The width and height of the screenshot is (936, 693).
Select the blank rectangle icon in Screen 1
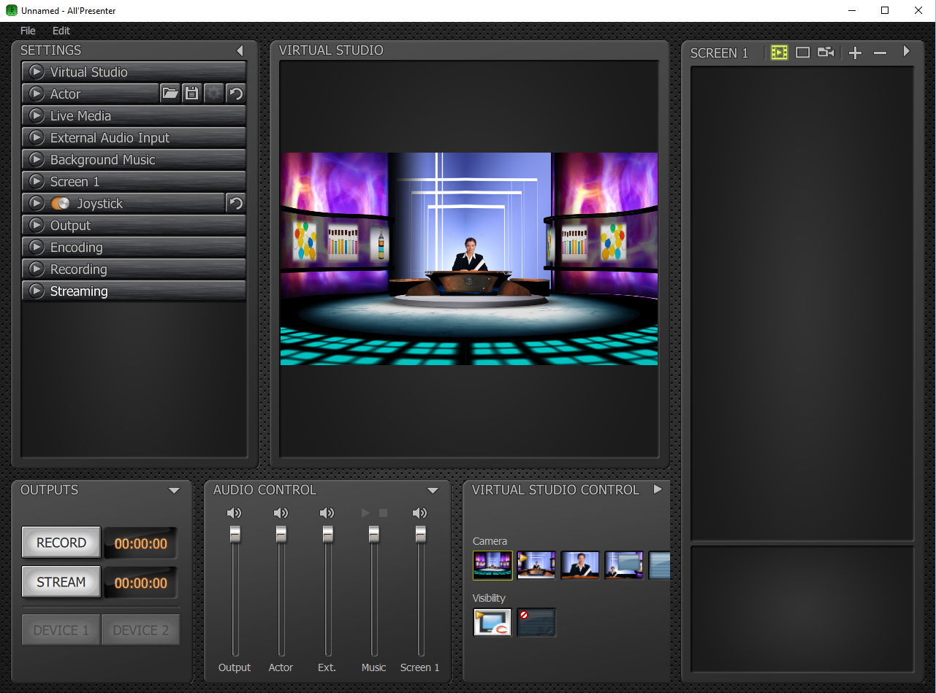pos(802,53)
